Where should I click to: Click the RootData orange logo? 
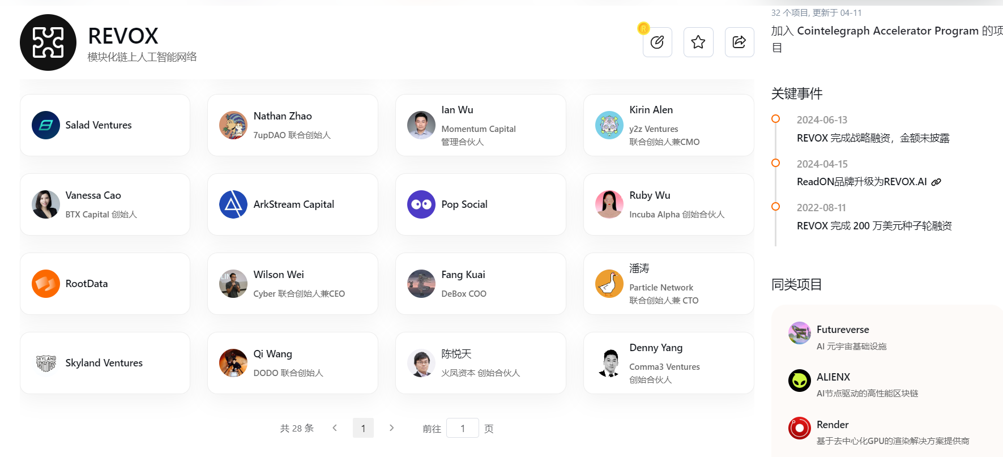point(46,284)
